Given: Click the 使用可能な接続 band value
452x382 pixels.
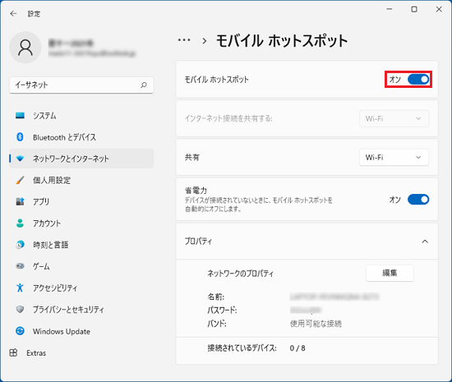Looking at the screenshot, I should click(316, 324).
